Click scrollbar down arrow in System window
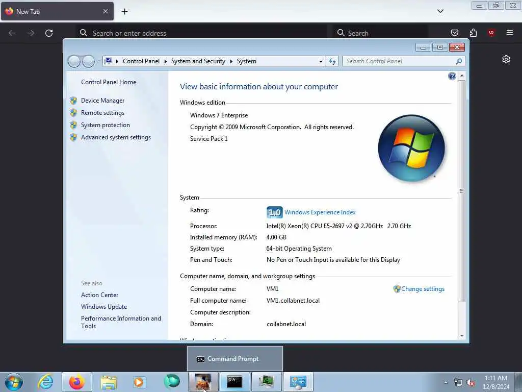Screen dimensions: 522x392 point(461,336)
